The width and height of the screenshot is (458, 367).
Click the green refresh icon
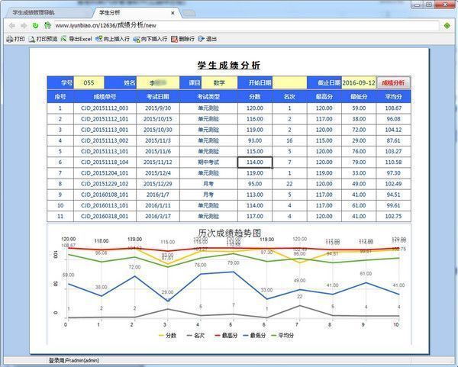35,26
